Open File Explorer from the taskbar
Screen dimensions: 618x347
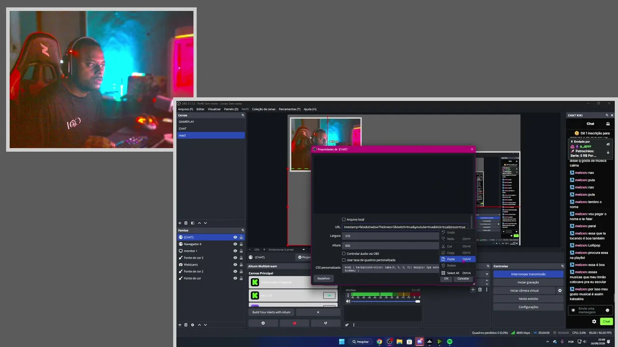(x=399, y=342)
